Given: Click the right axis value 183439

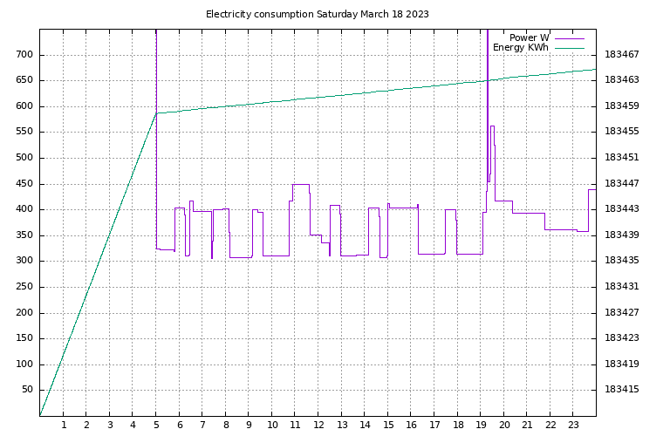Looking at the screenshot, I should click(622, 235).
